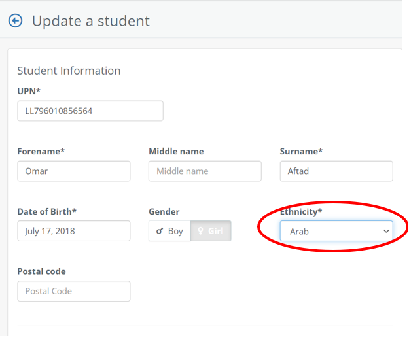Select Boy as the gender
This screenshot has width=409, height=346.
[x=169, y=231]
